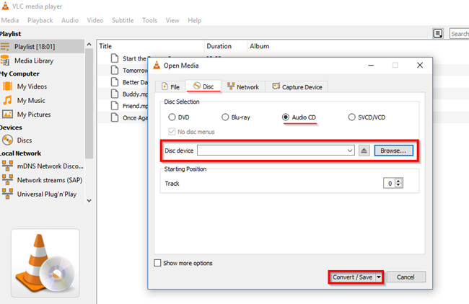Open My Music in sidebar

point(30,100)
